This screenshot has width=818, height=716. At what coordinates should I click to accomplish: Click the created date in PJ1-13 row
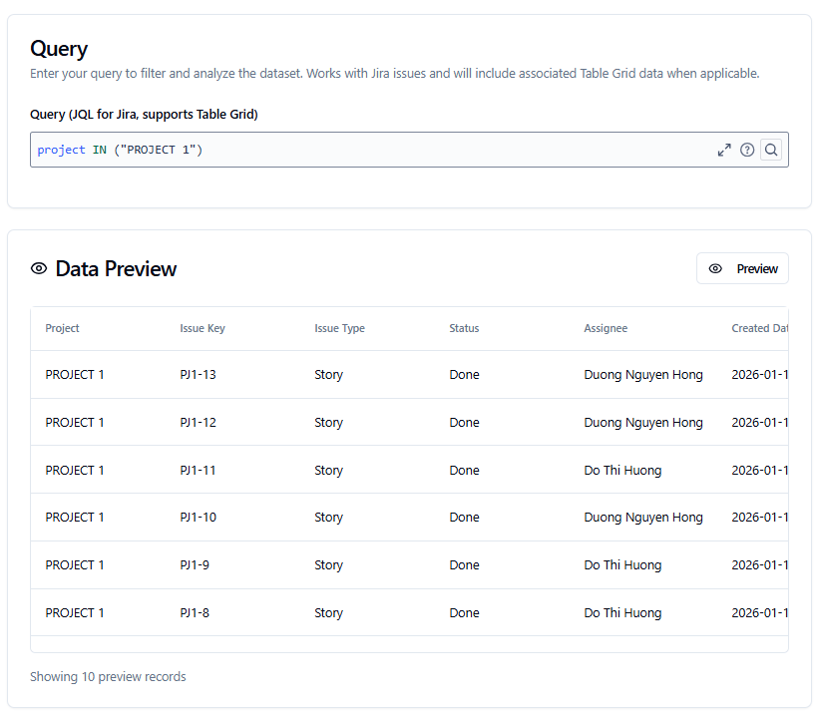click(759, 374)
